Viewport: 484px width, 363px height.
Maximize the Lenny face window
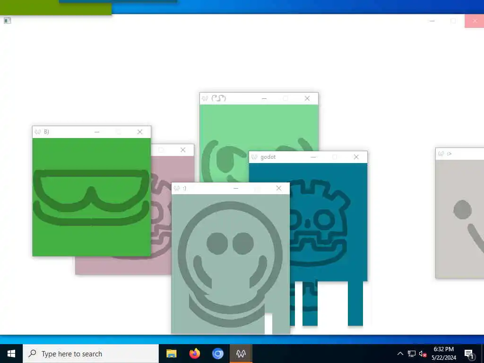pos(285,98)
